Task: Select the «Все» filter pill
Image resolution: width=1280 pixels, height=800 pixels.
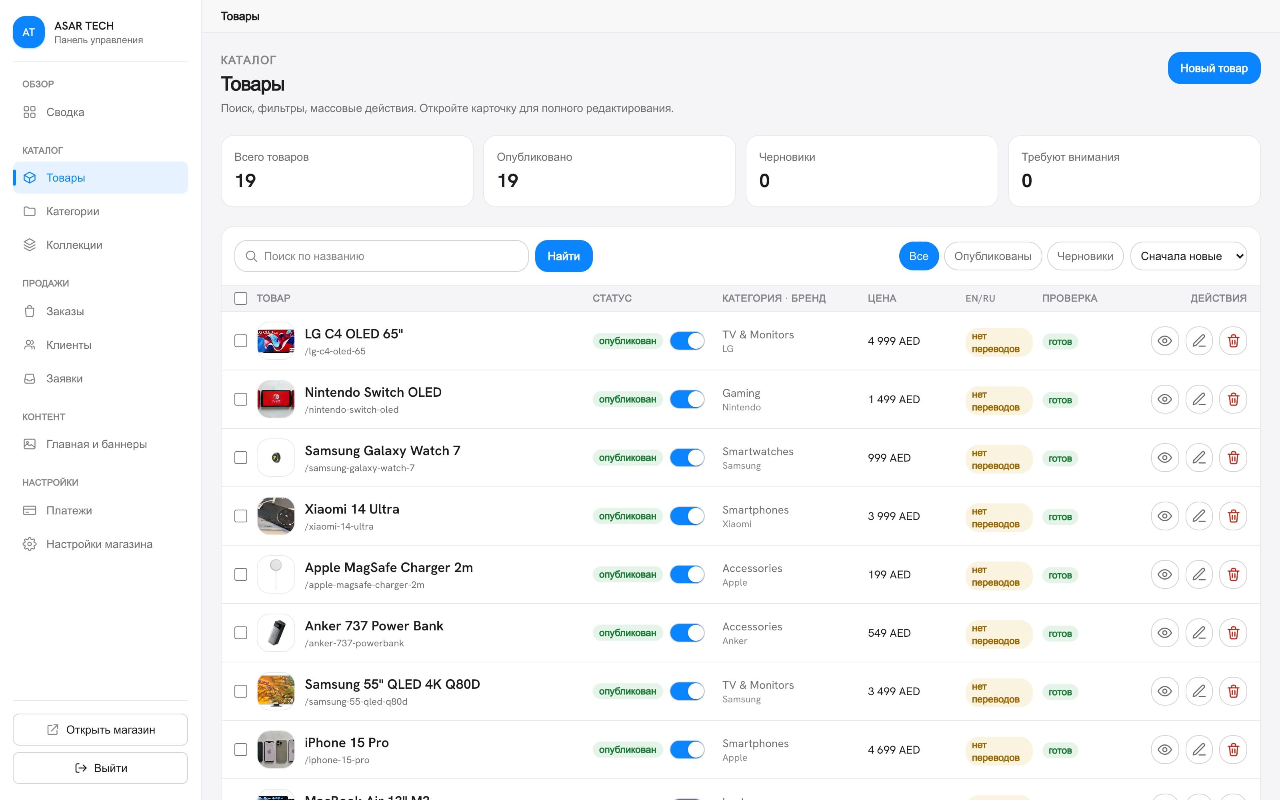Action: [x=919, y=256]
